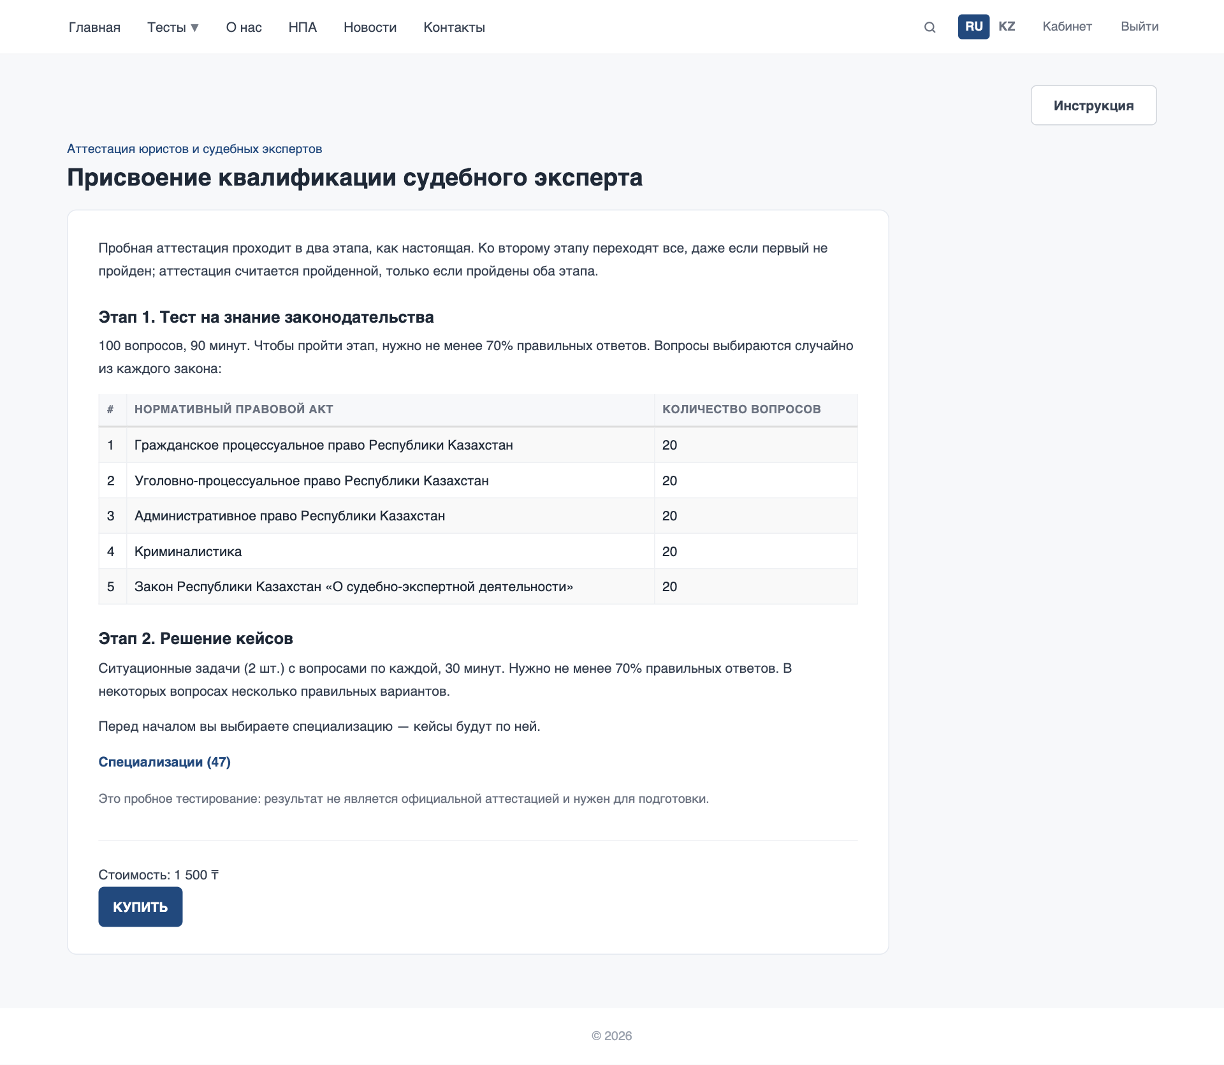The width and height of the screenshot is (1224, 1065).
Task: Select row Закон «О судебно-экспертной деятельности»
Action: tap(478, 587)
